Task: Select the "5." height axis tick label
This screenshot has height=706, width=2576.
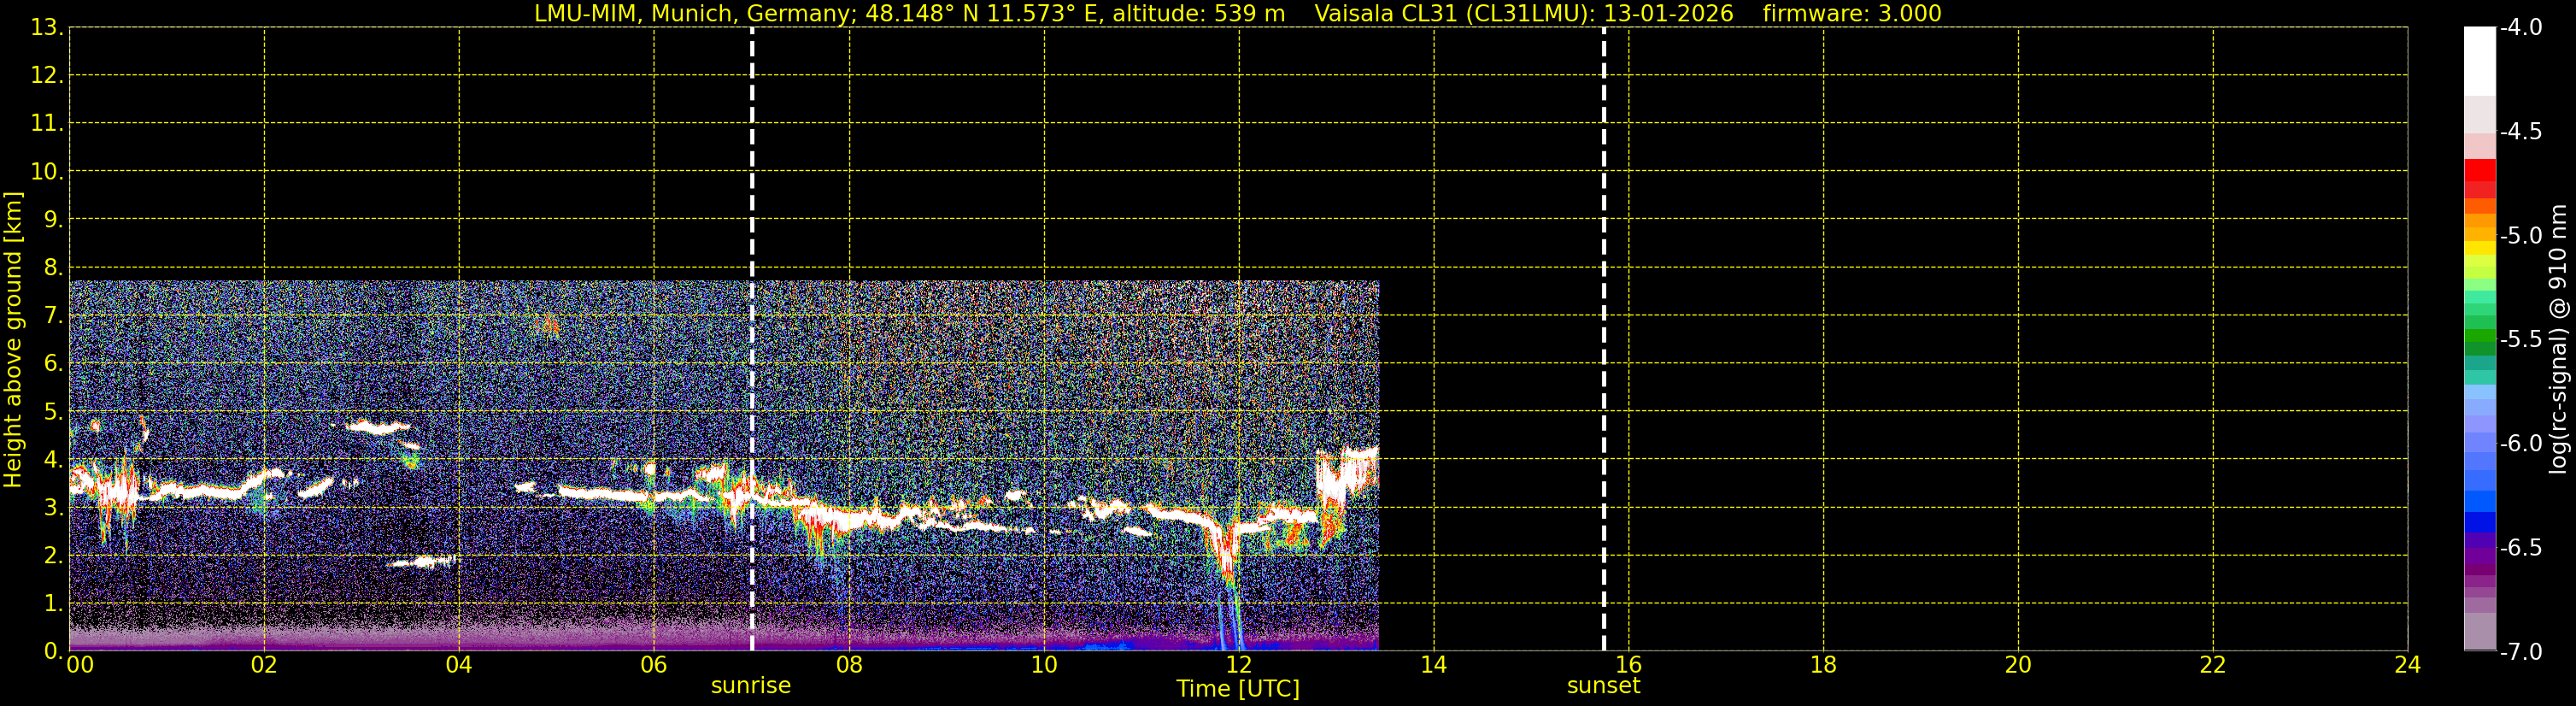Action: click(x=52, y=412)
